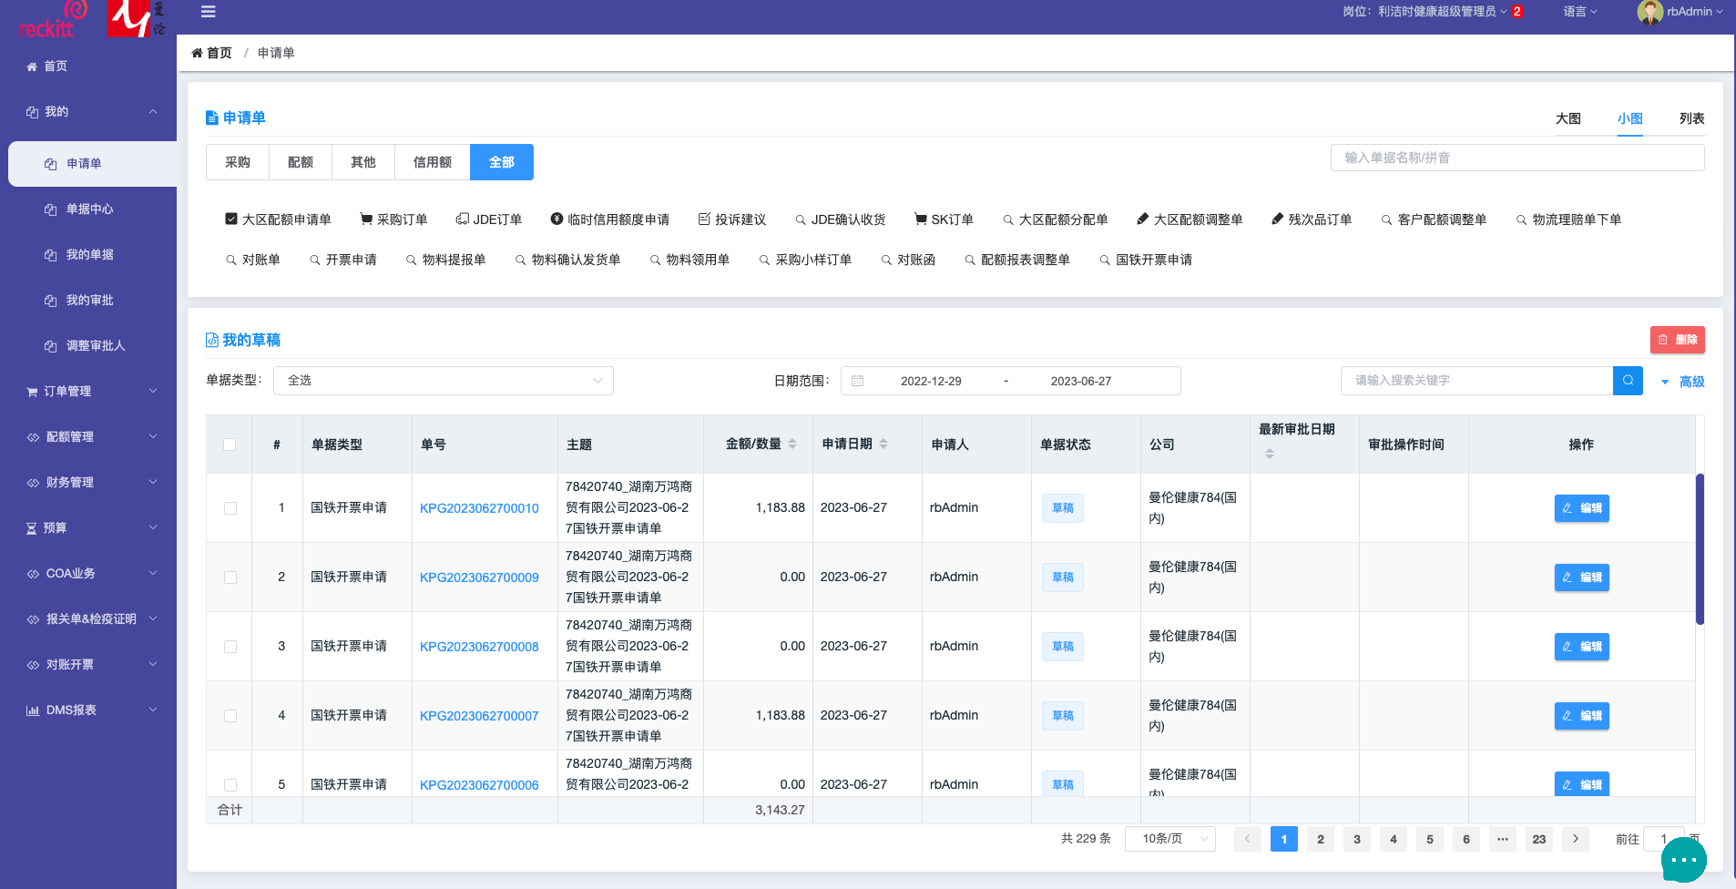Image resolution: width=1736 pixels, height=889 pixels.
Task: Sort 金额/数量 column arrows
Action: (792, 444)
